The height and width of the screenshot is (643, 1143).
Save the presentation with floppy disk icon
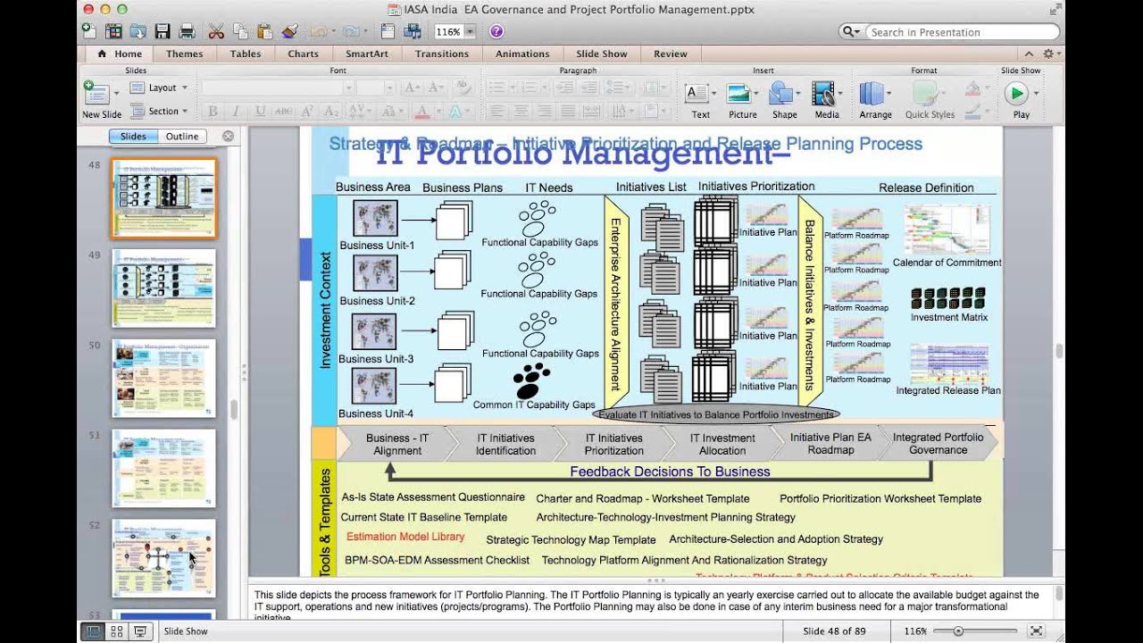163,31
